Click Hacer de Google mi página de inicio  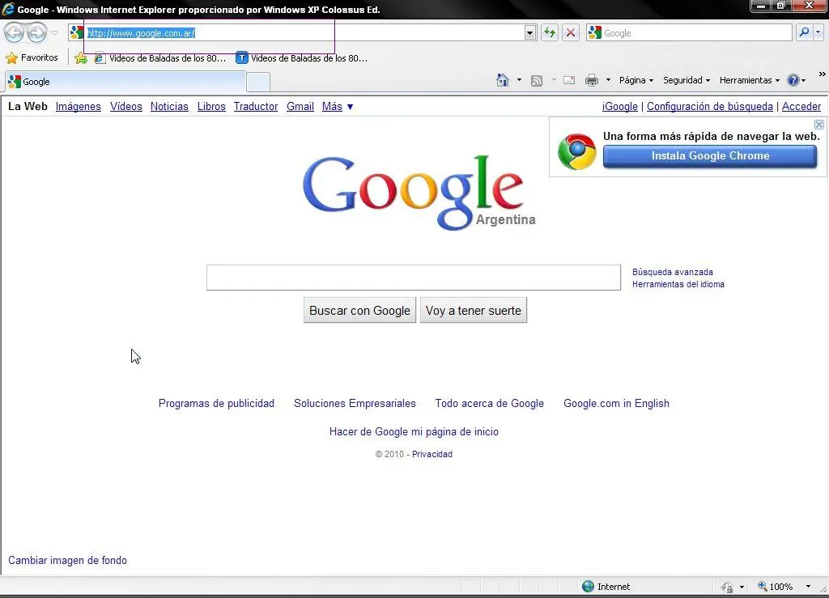(414, 432)
